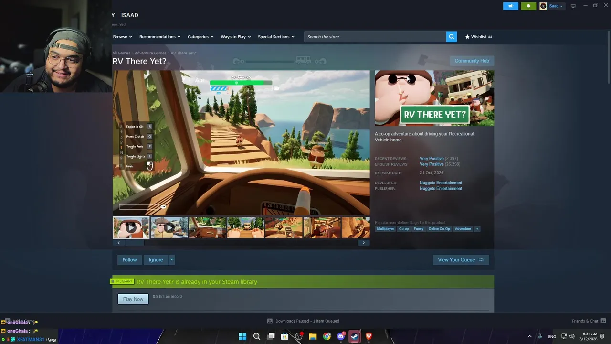The width and height of the screenshot is (611, 344).
Task: Click the microphone tray icon
Action: coord(540,336)
